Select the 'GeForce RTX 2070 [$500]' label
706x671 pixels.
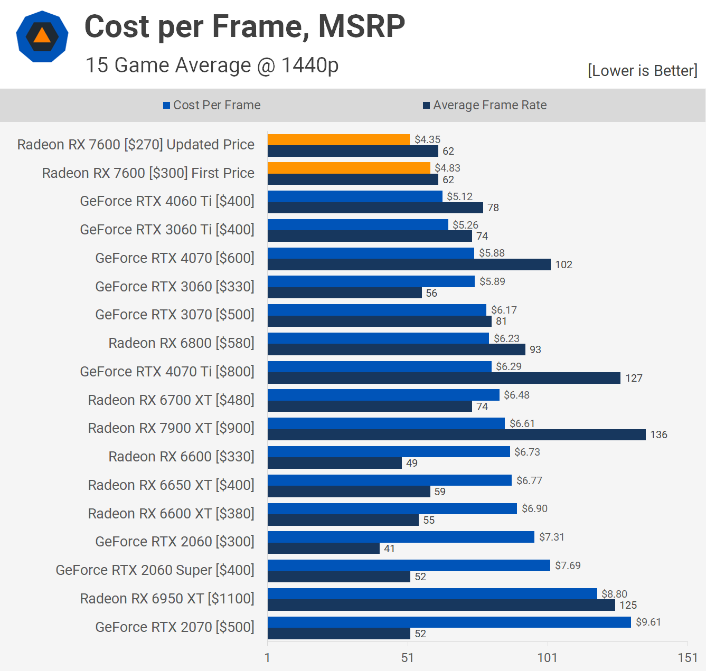click(x=175, y=627)
